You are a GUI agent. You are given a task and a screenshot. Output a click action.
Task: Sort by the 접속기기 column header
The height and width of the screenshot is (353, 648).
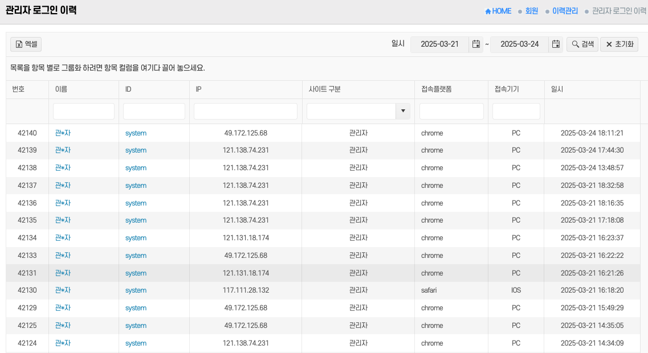[507, 89]
